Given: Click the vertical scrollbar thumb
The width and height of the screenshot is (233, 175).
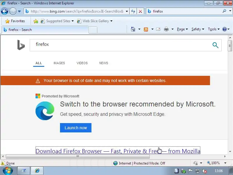Looking at the screenshot, I should (x=230, y=46).
